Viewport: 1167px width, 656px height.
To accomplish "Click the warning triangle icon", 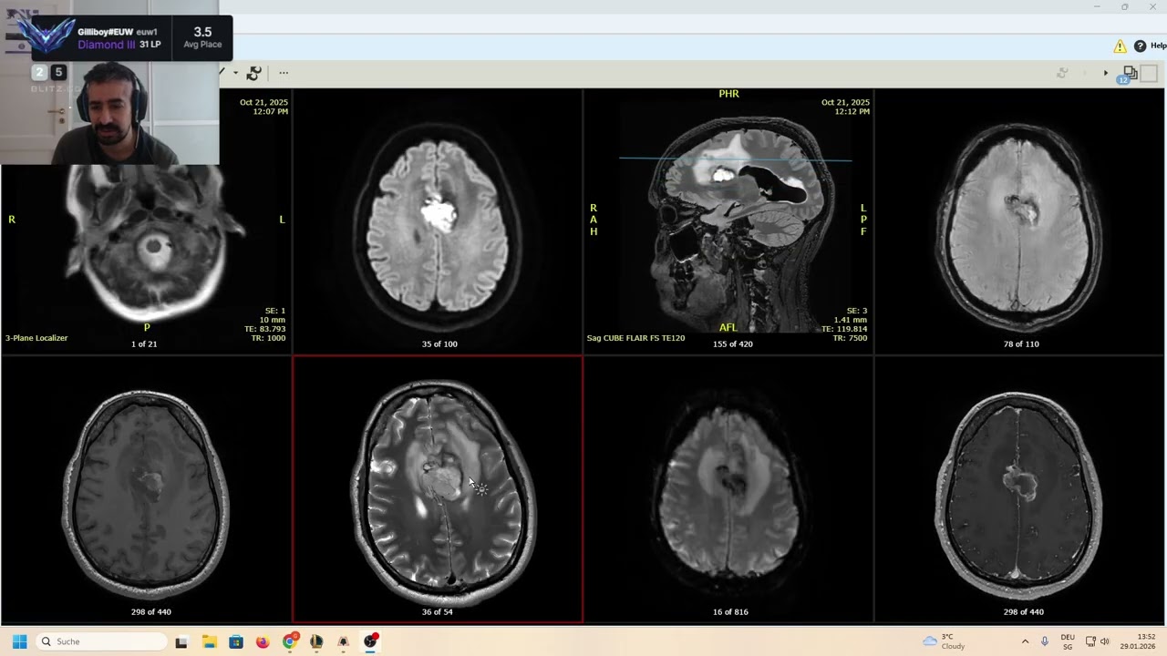I will (x=1120, y=46).
